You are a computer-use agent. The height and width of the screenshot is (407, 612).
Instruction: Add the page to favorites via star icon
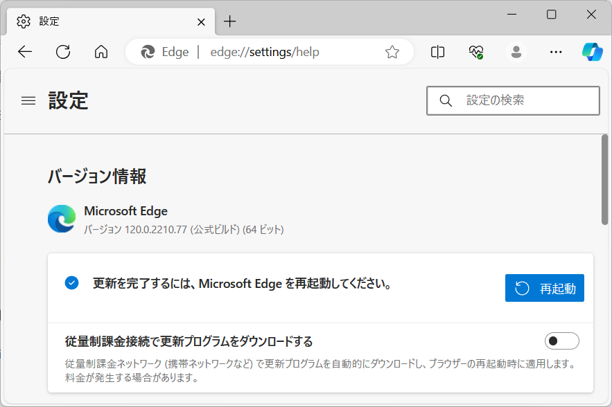[392, 51]
